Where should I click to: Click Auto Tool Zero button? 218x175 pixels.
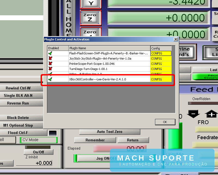point(110,132)
